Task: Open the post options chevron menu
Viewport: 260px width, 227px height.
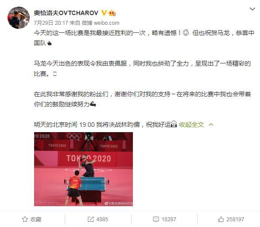Action: coord(252,9)
